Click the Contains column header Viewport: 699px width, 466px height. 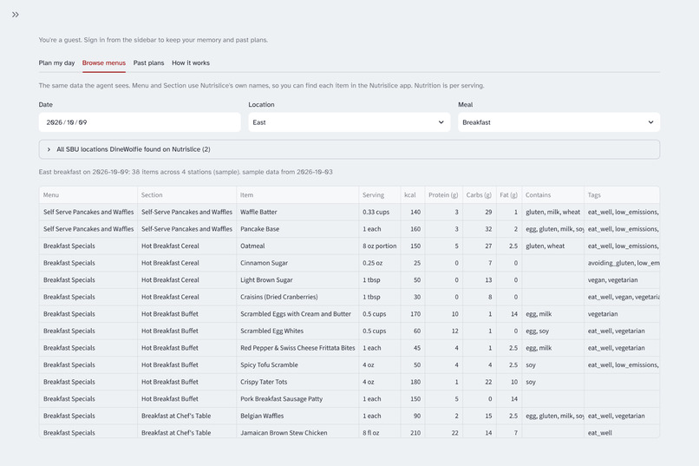coord(552,195)
